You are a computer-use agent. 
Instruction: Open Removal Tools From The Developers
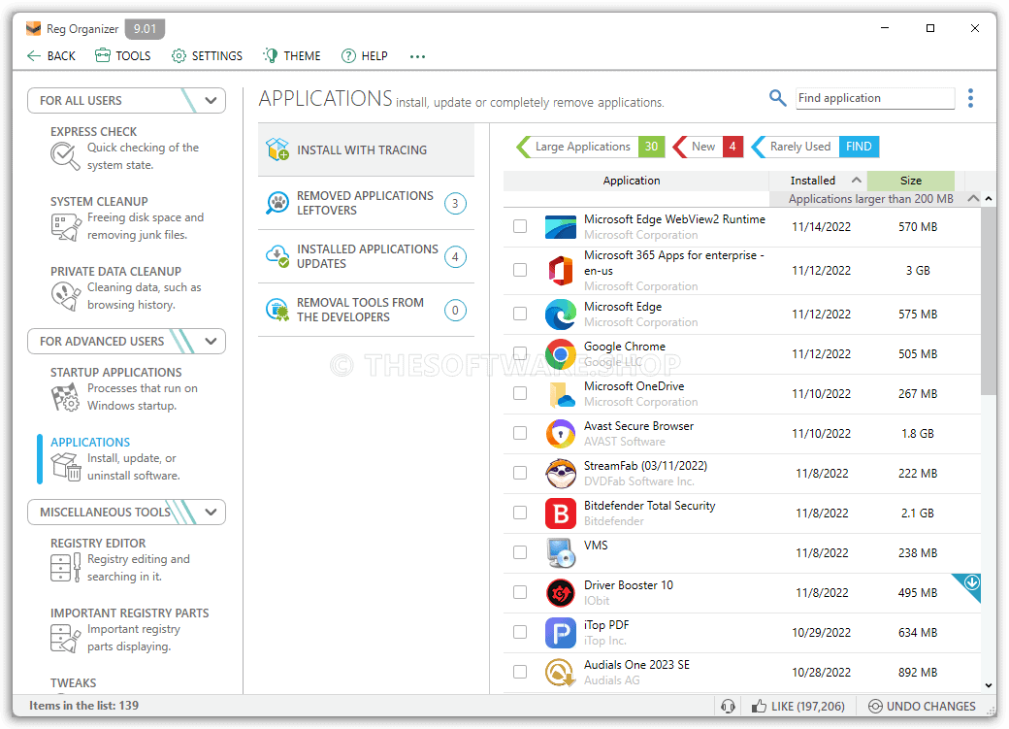(x=366, y=310)
